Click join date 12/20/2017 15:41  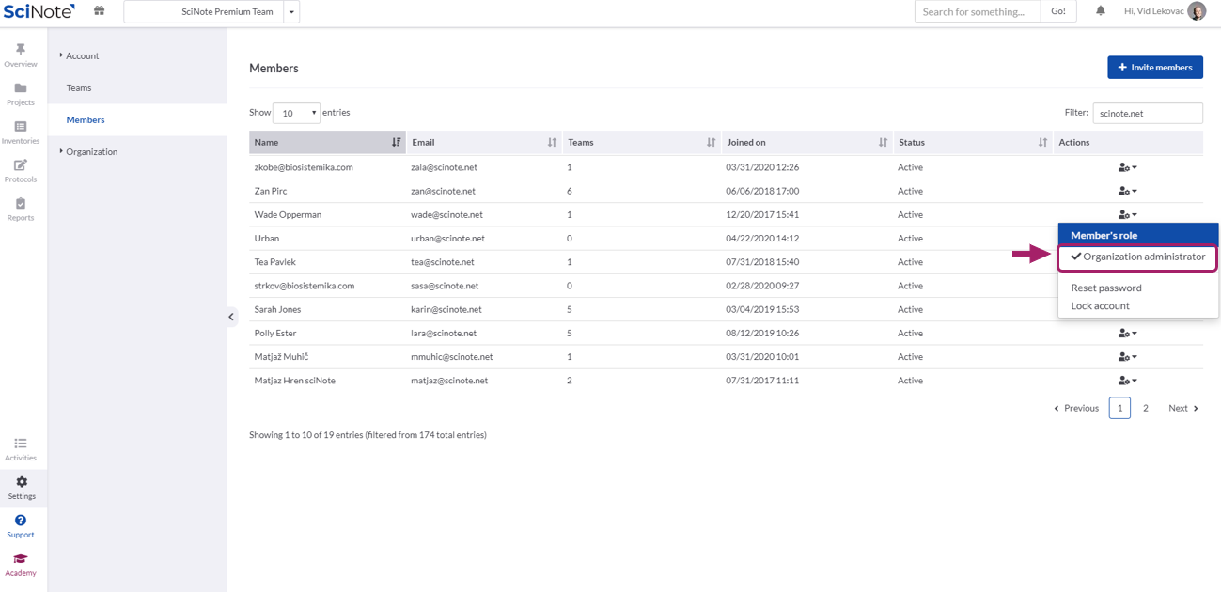click(x=763, y=214)
